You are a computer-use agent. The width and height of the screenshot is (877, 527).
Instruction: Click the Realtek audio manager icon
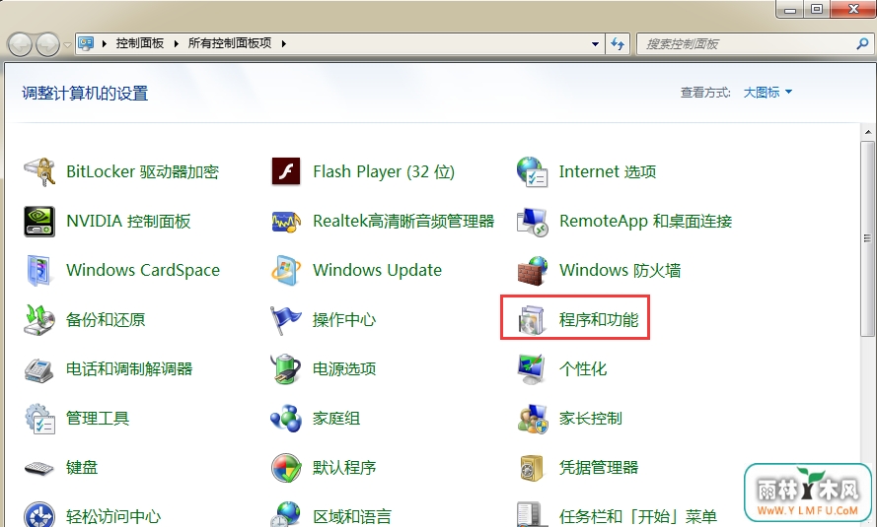click(x=286, y=221)
